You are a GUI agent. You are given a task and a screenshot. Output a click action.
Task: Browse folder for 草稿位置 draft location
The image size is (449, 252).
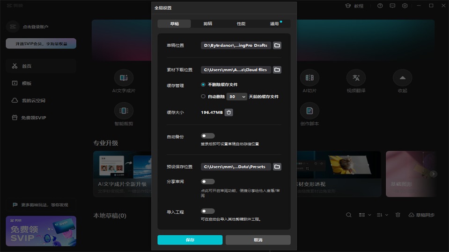(x=277, y=45)
